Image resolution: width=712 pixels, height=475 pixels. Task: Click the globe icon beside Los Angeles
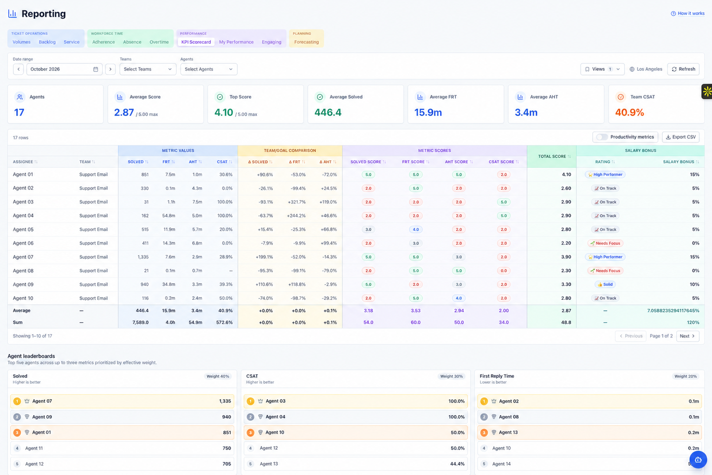[632, 69]
